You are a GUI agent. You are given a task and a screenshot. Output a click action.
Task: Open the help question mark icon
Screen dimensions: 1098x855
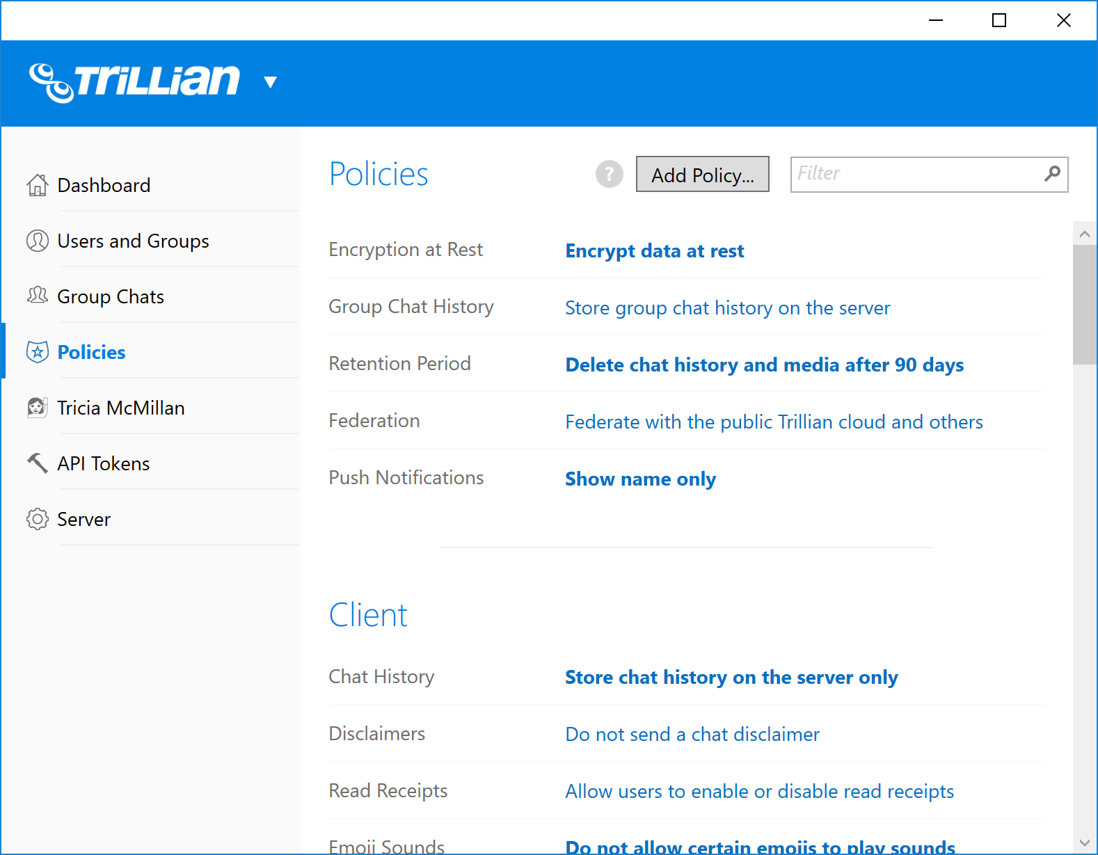pyautogui.click(x=610, y=174)
